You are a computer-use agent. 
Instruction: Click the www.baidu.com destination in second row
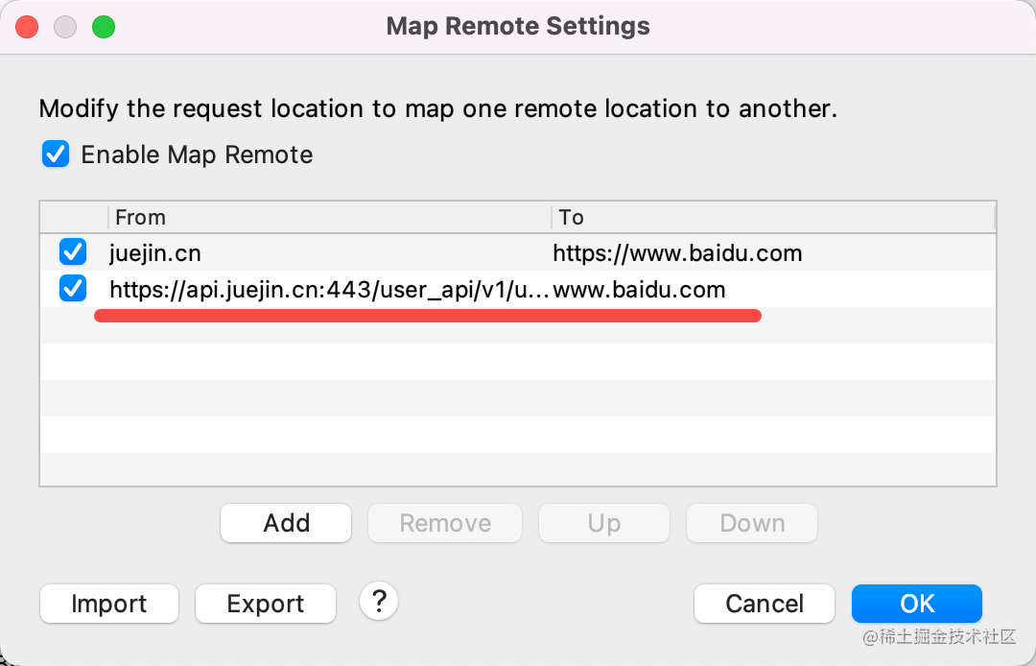(639, 290)
